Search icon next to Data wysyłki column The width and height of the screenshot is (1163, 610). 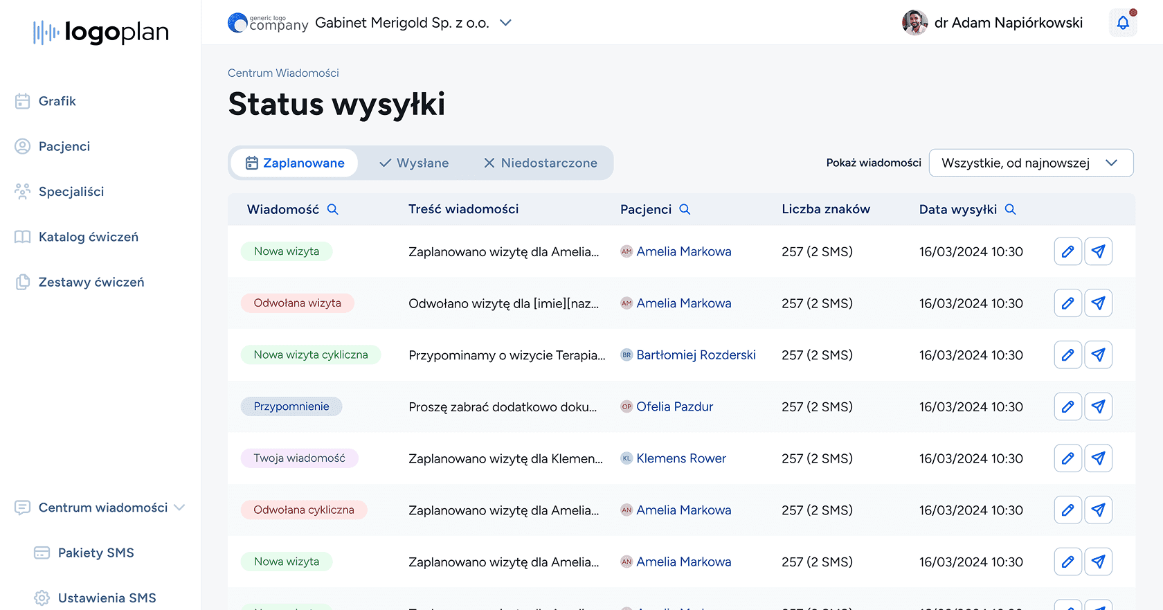click(1010, 209)
